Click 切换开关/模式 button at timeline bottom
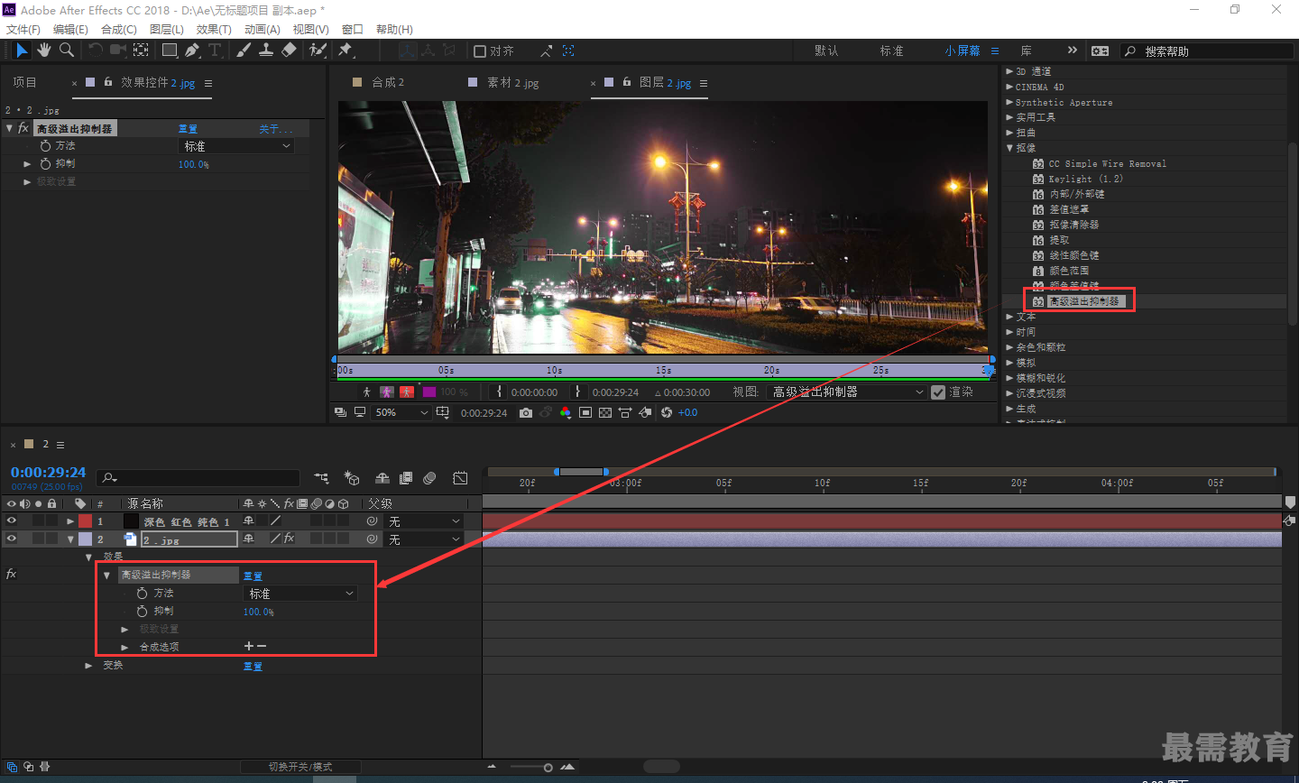 [x=300, y=767]
